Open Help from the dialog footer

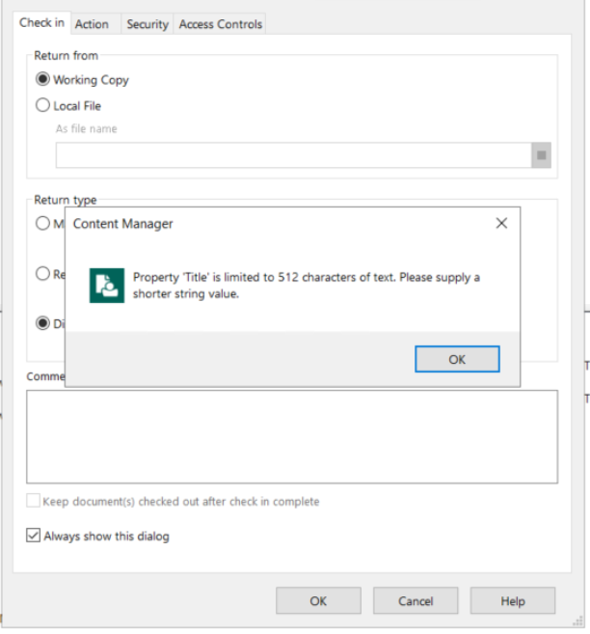(x=513, y=601)
